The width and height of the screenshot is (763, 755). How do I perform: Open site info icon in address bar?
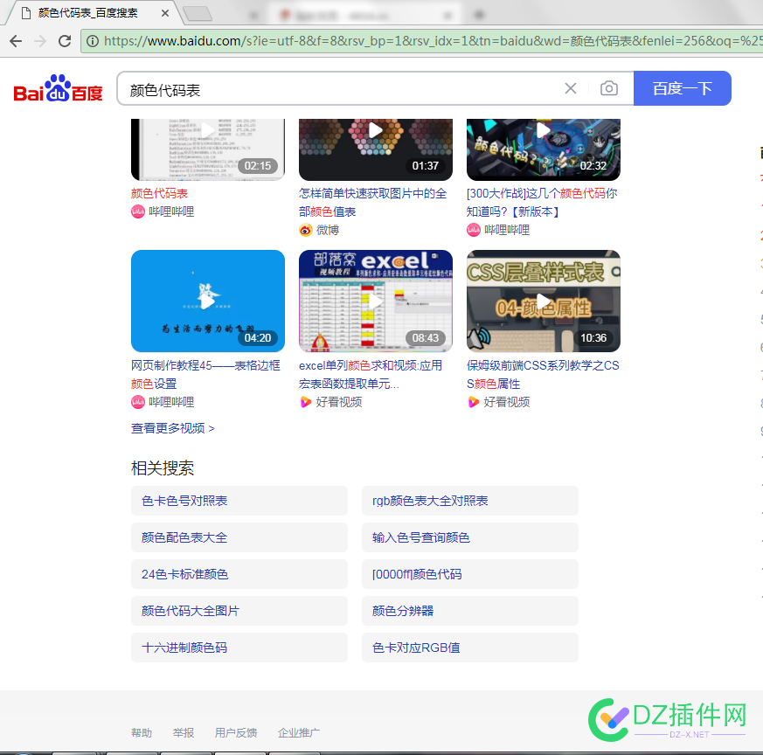click(x=93, y=41)
